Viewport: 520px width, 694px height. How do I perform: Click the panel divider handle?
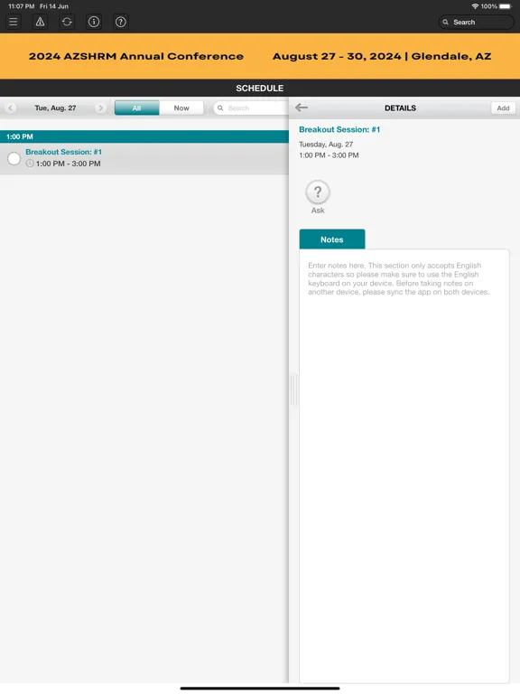(x=292, y=389)
